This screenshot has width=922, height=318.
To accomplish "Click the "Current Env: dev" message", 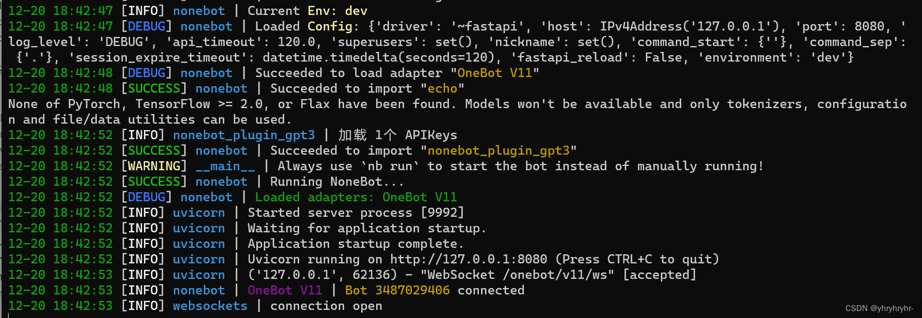I will pyautogui.click(x=308, y=11).
